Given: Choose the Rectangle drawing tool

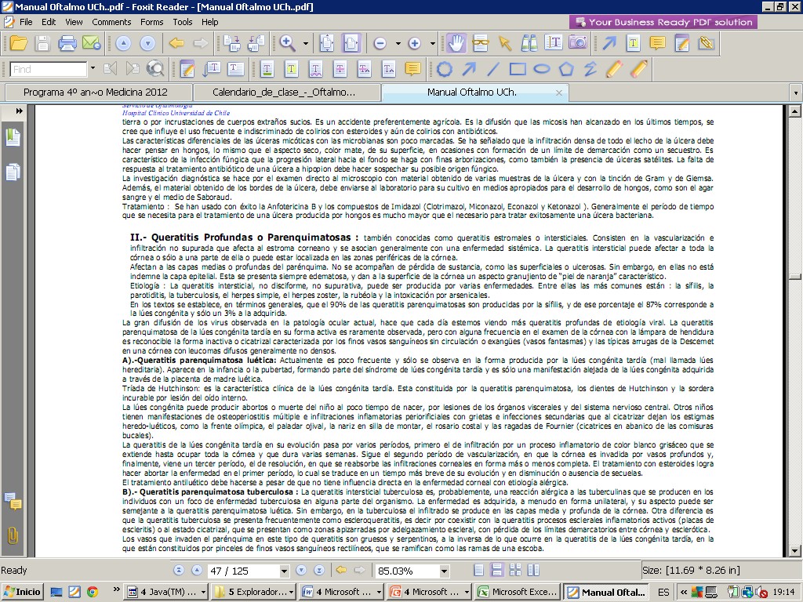Looking at the screenshot, I should 518,69.
